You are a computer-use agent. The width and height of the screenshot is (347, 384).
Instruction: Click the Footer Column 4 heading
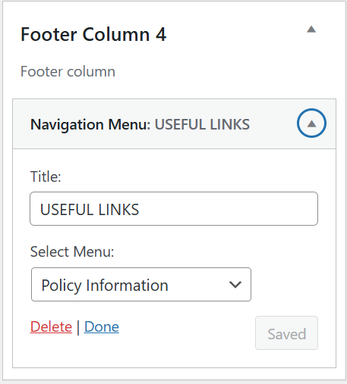[x=93, y=34]
